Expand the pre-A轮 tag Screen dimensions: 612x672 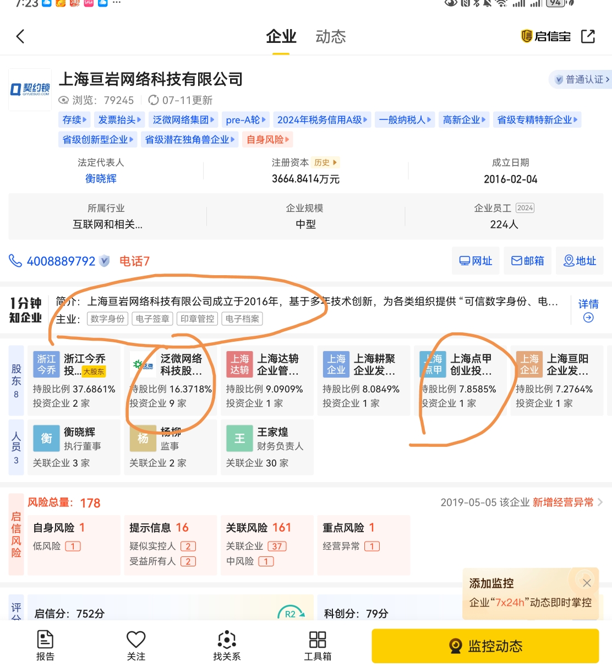246,120
